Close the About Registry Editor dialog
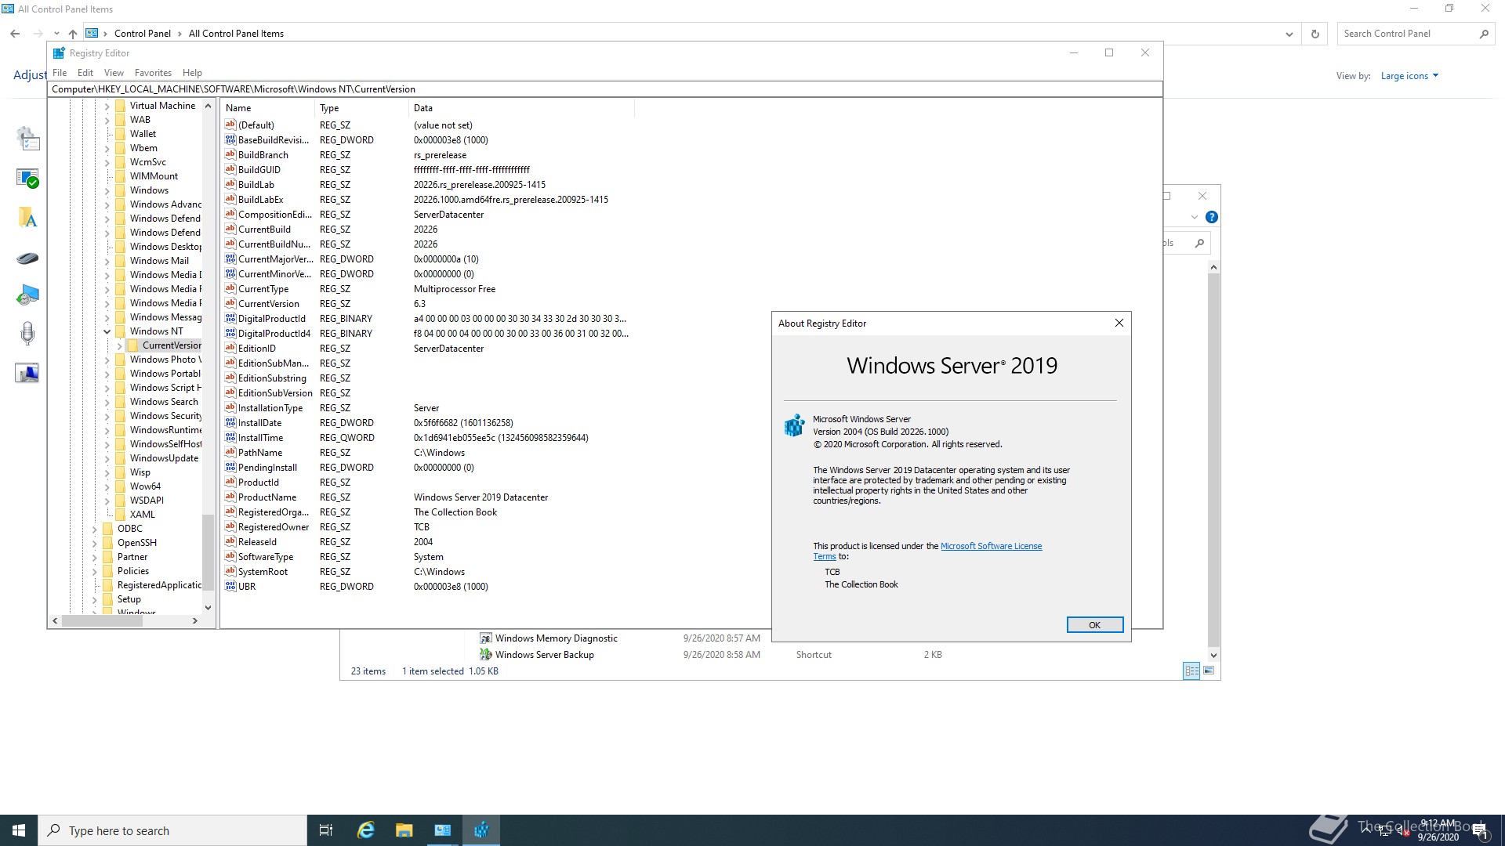The height and width of the screenshot is (846, 1505). (x=1119, y=323)
